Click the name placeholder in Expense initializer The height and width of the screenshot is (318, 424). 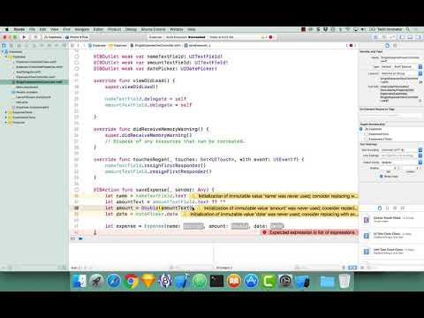[193, 226]
